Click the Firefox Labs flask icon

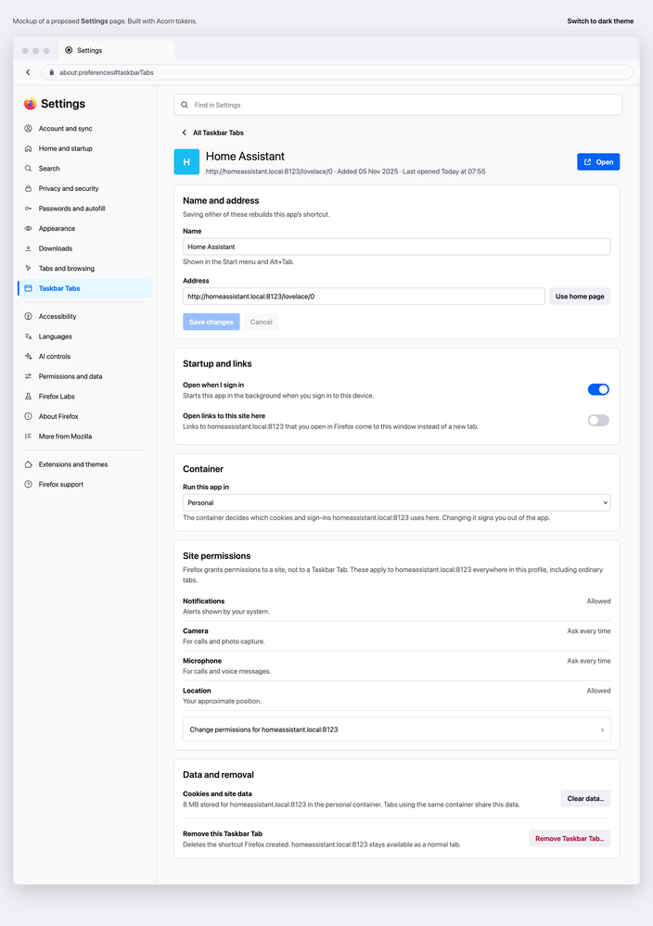click(x=28, y=397)
